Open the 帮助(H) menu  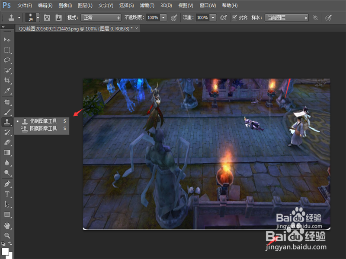pos(230,5)
